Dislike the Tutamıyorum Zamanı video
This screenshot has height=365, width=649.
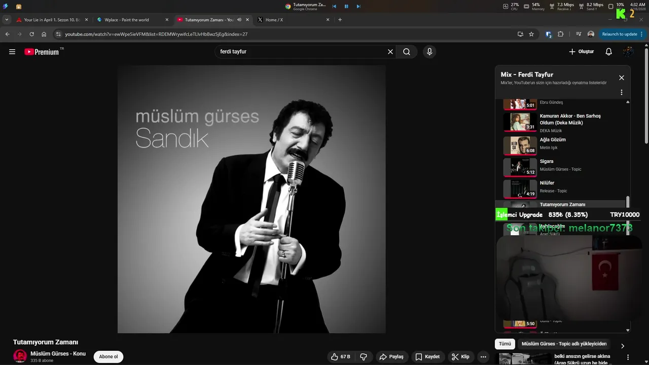click(364, 357)
